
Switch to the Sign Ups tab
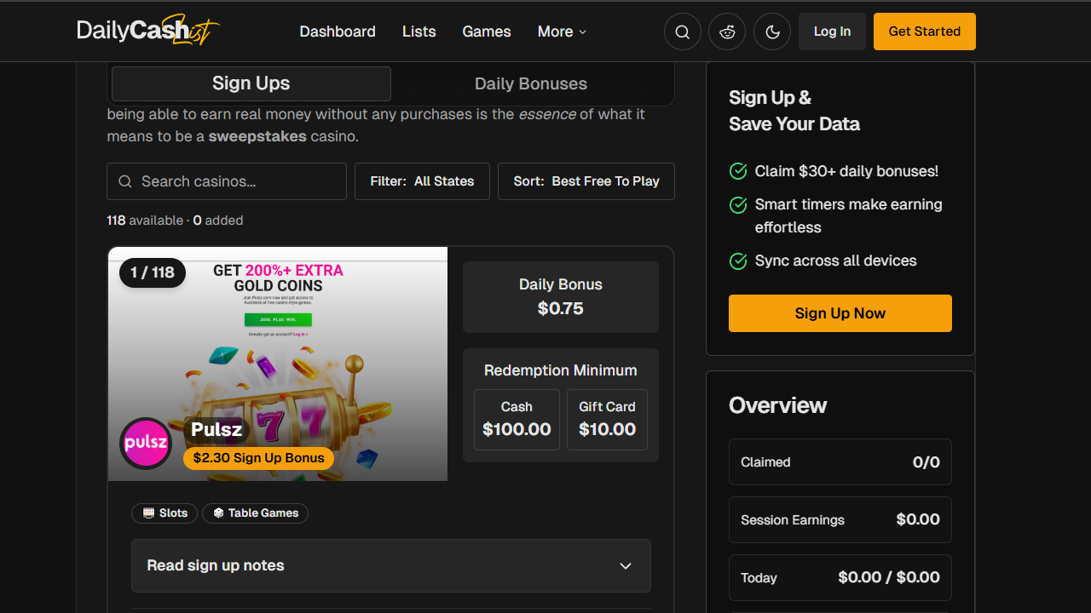[251, 83]
